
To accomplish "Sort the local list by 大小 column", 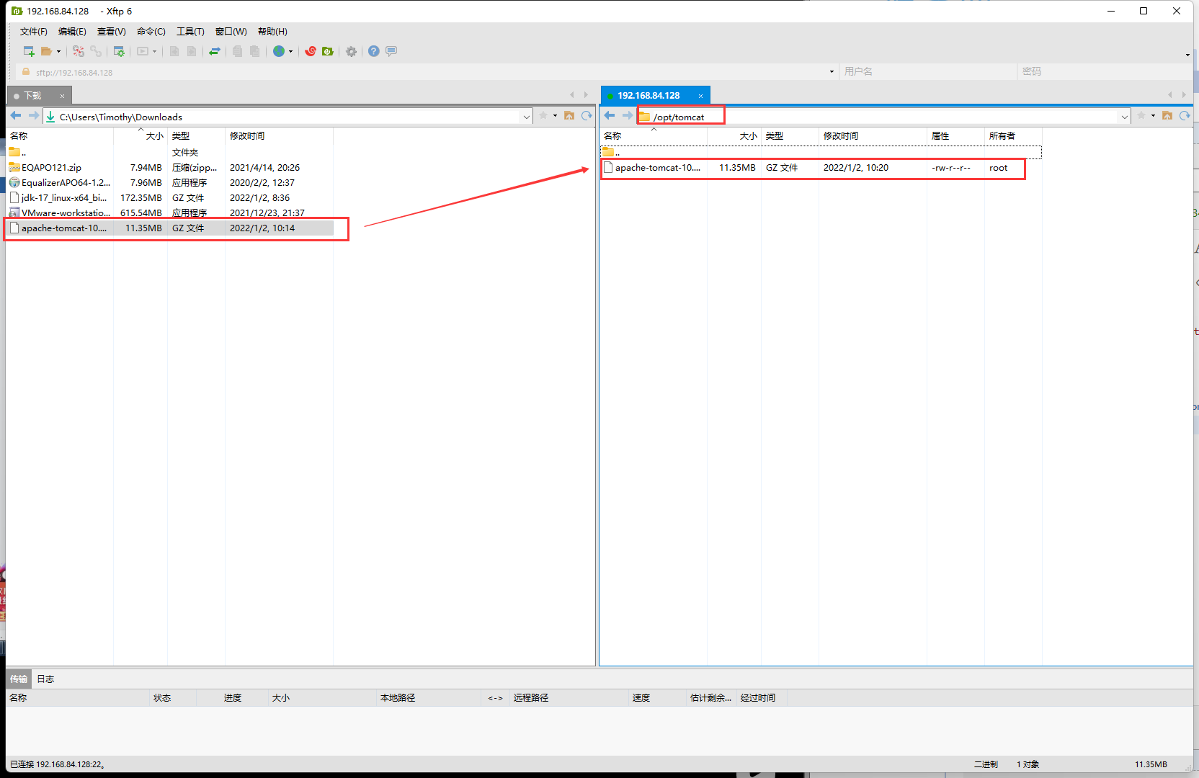I will click(141, 136).
